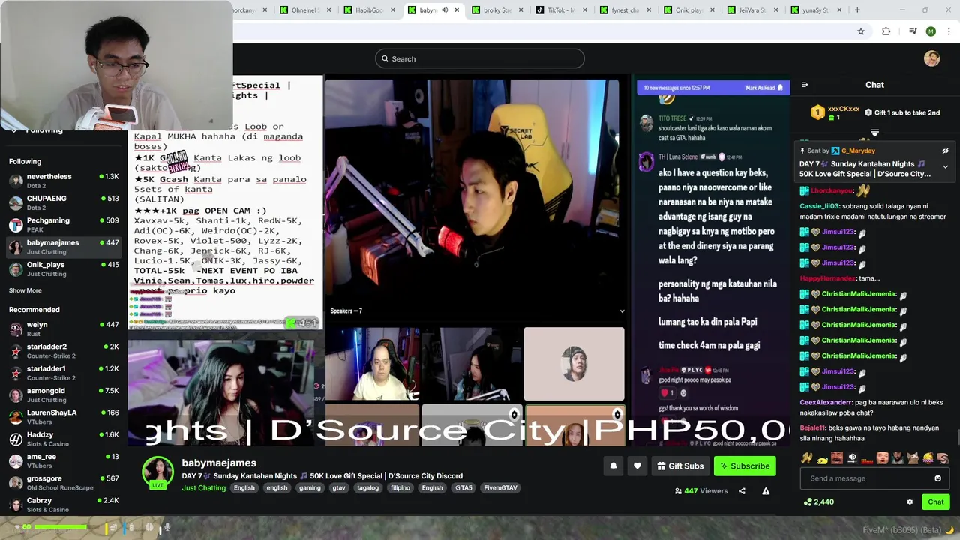This screenshot has height=540, width=960.
Task: Expand the pinned message chevron
Action: [945, 166]
